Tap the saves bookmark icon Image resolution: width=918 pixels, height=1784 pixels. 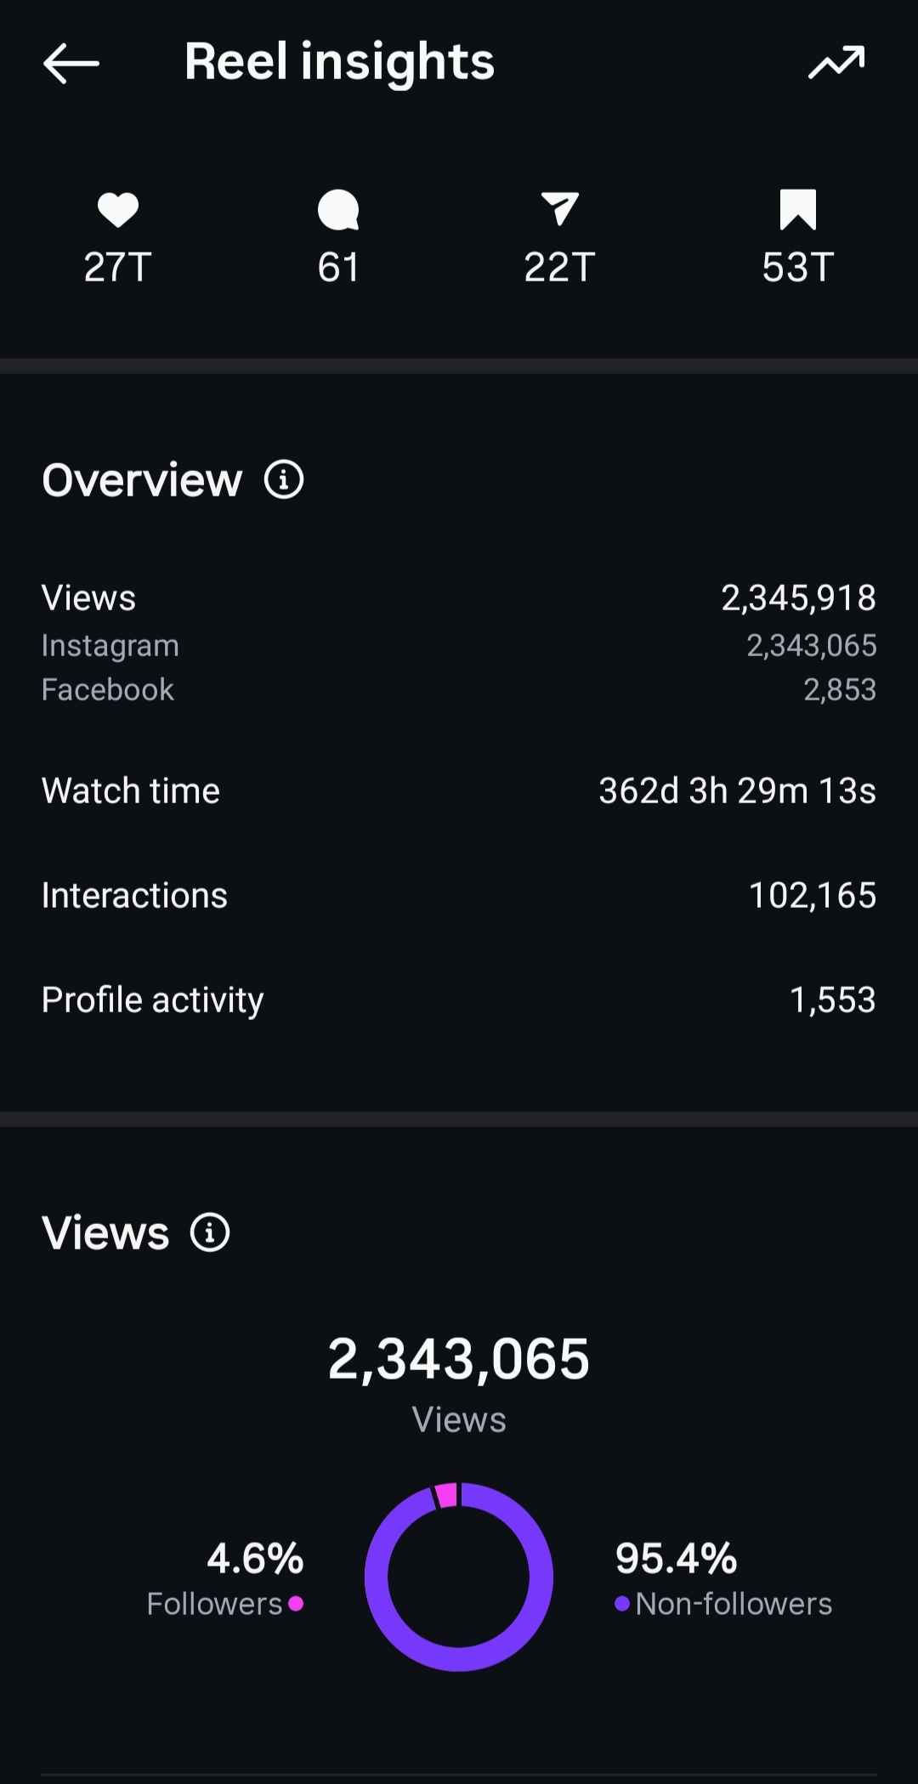coord(798,210)
